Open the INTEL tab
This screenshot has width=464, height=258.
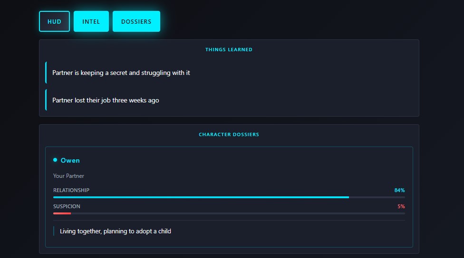pos(91,21)
